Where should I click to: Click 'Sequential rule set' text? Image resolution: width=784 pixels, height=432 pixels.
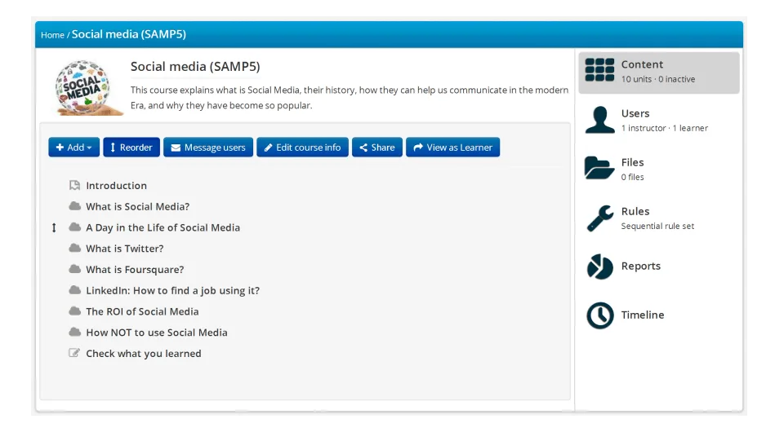[657, 226]
